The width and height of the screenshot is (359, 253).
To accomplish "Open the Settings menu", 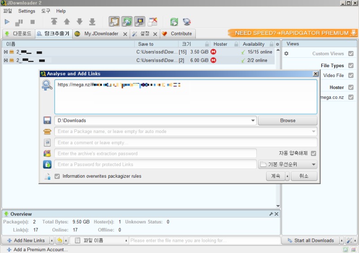I will 26,11.
